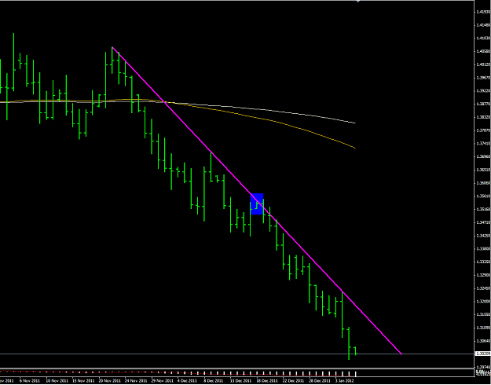Click the 15 Nov 2011 date label
Viewport: 491px width, 385px height.
[83, 380]
